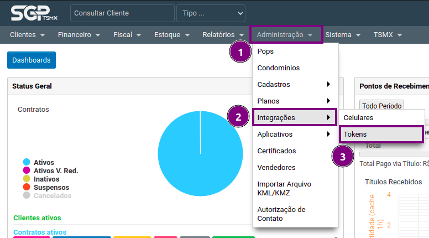Select Tokens in the Integrações submenu
This screenshot has height=238, width=429.
381,134
